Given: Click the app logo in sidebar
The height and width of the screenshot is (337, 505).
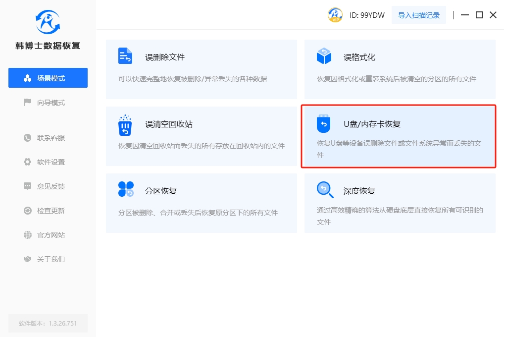Looking at the screenshot, I should click(x=48, y=22).
